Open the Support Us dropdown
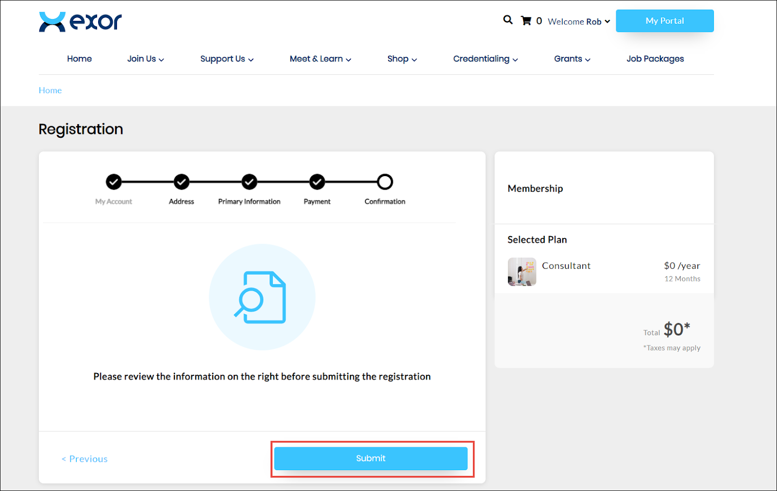Viewport: 777px width, 491px height. 227,59
